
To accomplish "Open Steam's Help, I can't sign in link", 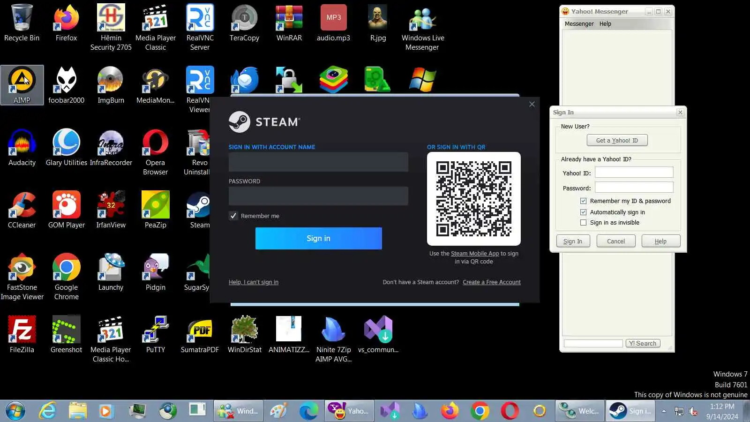I will 254,282.
